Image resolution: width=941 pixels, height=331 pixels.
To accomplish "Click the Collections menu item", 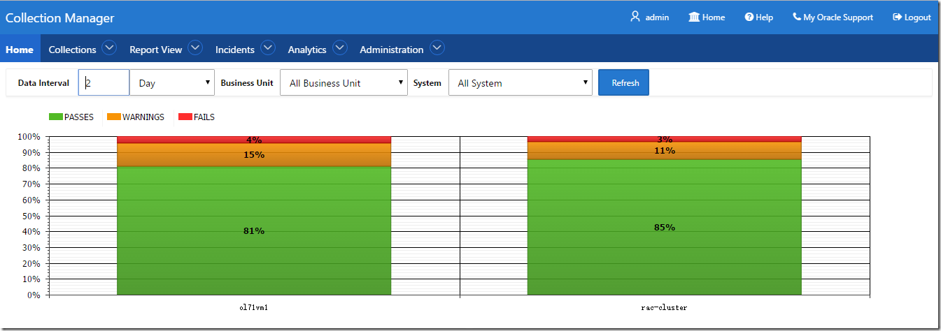I will [72, 50].
